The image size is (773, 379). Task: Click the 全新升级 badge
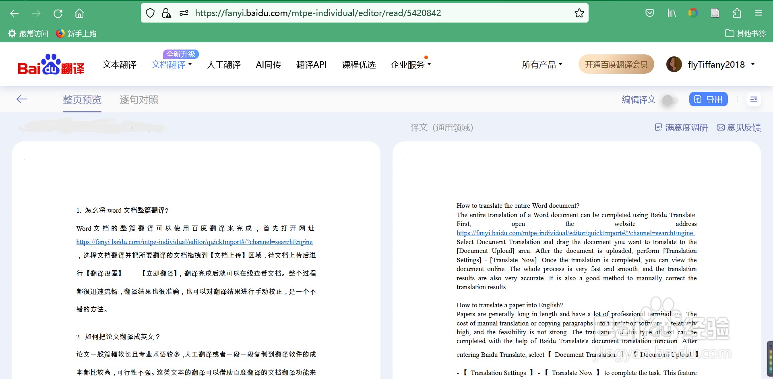[181, 54]
